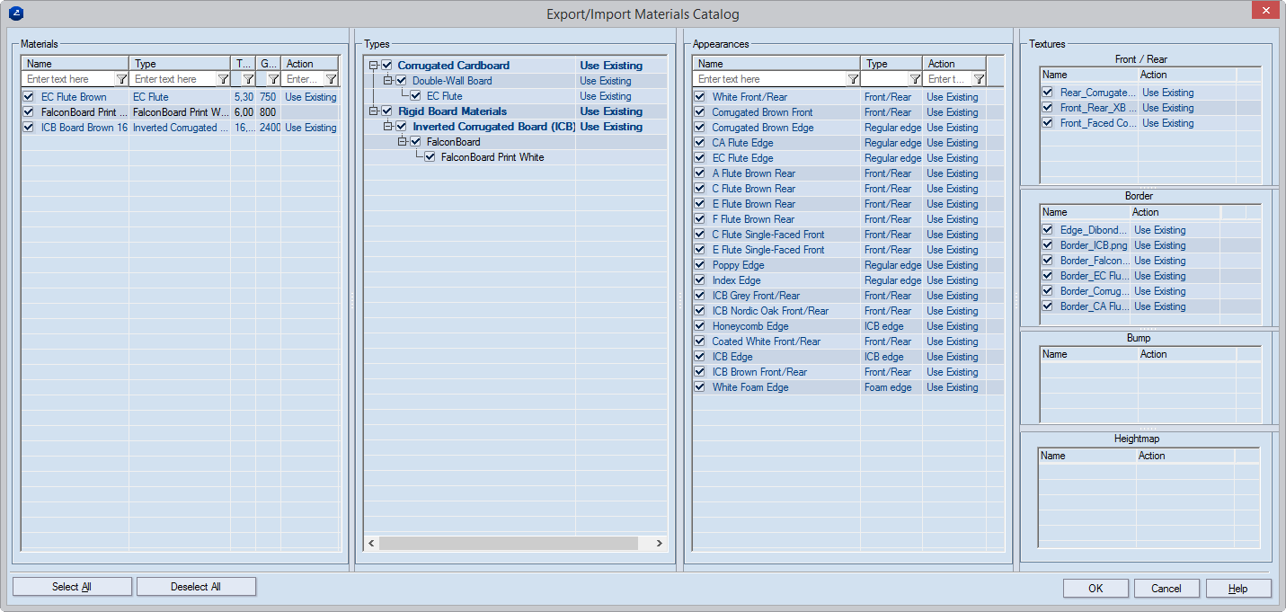The width and height of the screenshot is (1286, 612).
Task: Select the EC Flute tree item
Action: [445, 96]
